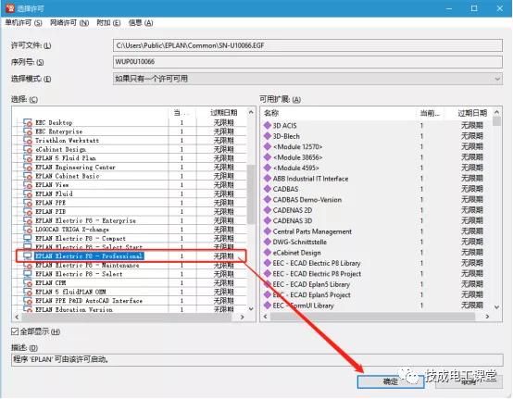Click the 描述 description text box
The height and width of the screenshot is (399, 513).
pos(256,360)
